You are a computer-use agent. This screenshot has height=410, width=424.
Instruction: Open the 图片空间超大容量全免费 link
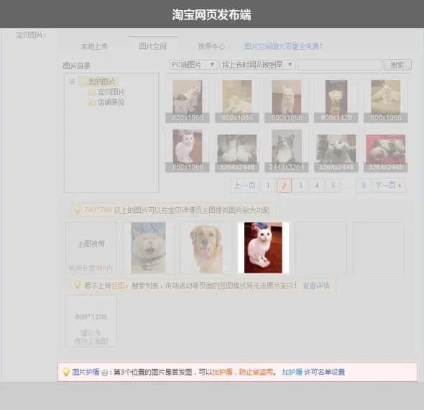point(283,46)
